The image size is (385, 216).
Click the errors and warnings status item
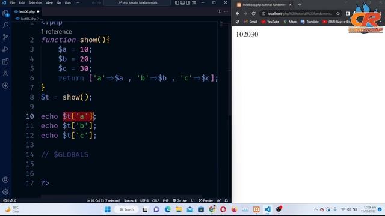(x=10, y=200)
